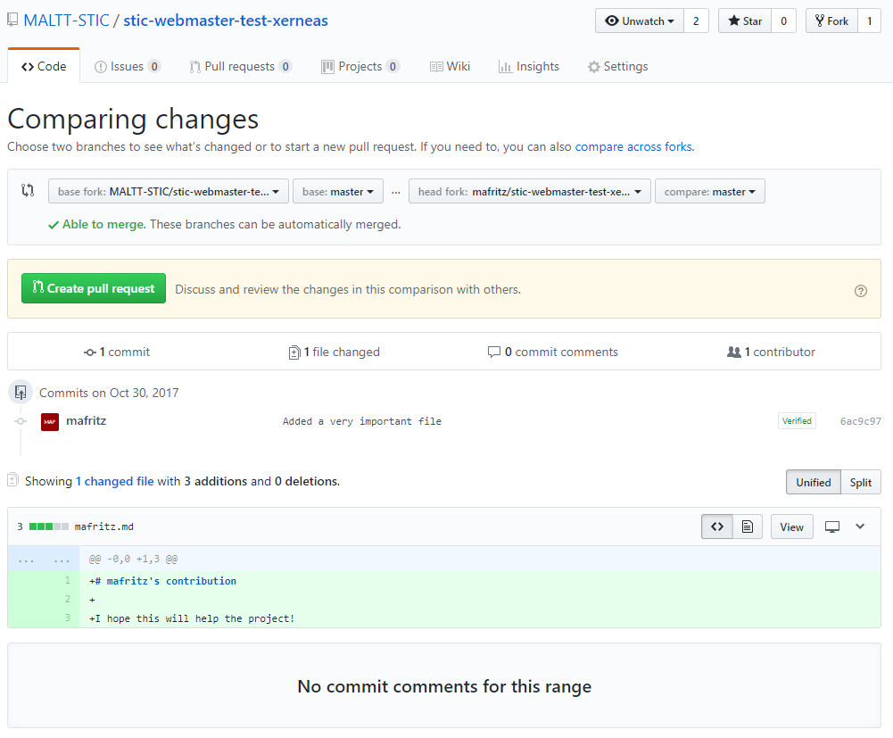Open the Issues tab
This screenshot has width=893, height=738.
(x=128, y=66)
